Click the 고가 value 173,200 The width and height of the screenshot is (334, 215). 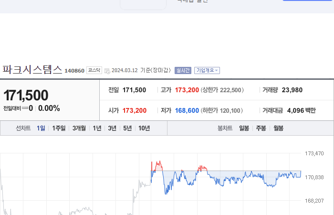pos(187,90)
